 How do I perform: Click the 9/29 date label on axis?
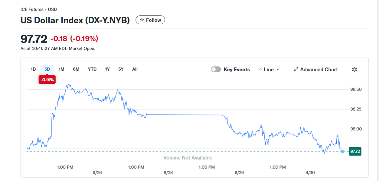pyautogui.click(x=239, y=172)
